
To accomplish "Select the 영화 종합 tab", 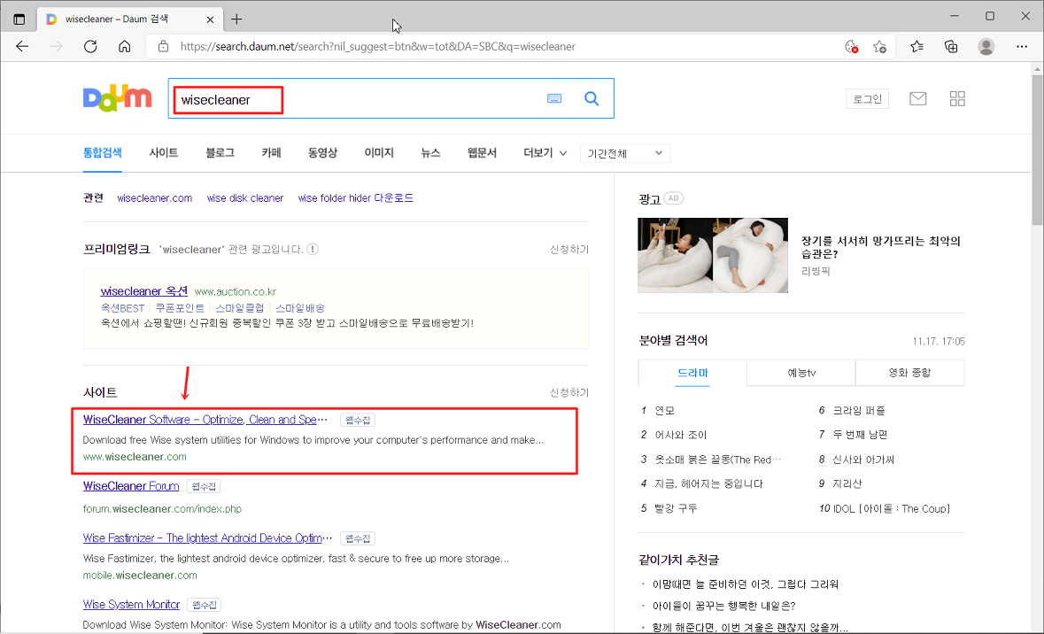I will [x=909, y=373].
